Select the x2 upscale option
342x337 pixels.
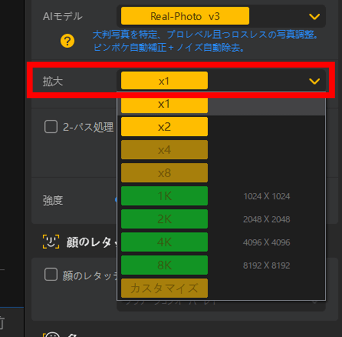164,127
